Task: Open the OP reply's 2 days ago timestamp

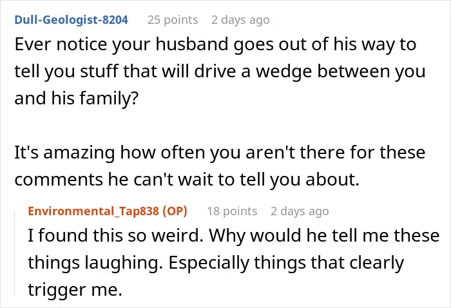Action: [x=300, y=211]
